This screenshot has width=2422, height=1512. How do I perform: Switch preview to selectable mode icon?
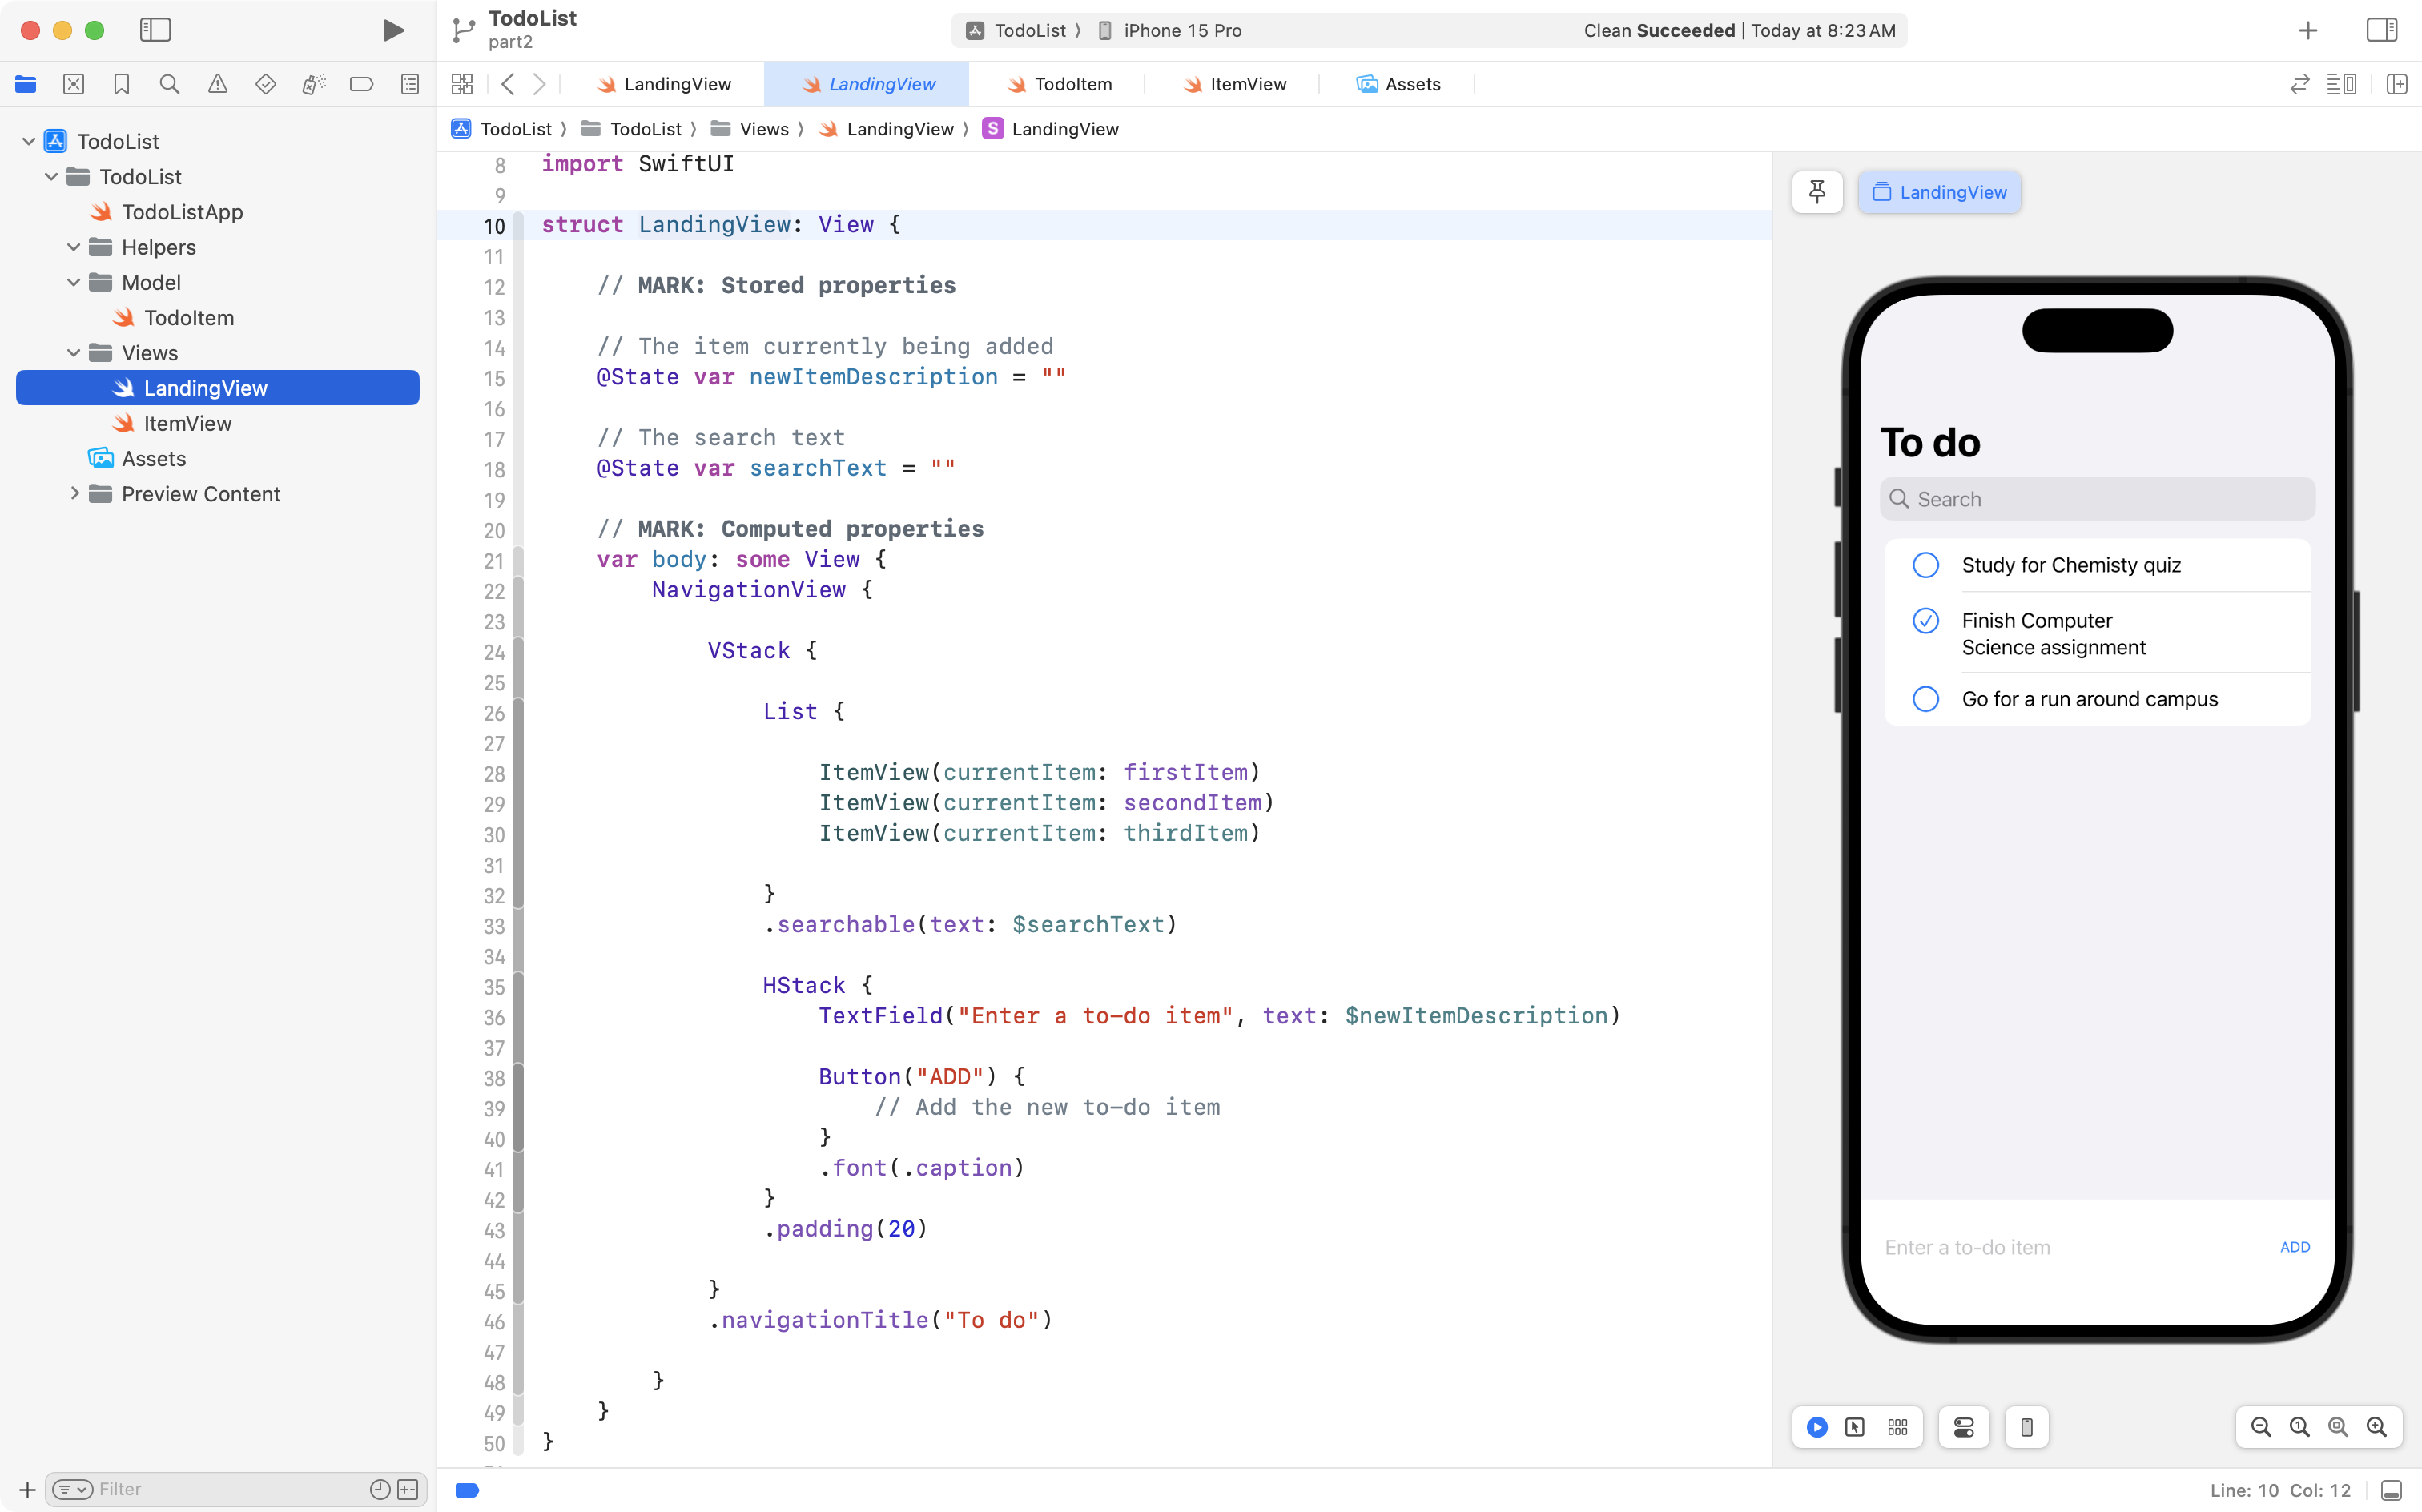(1855, 1427)
